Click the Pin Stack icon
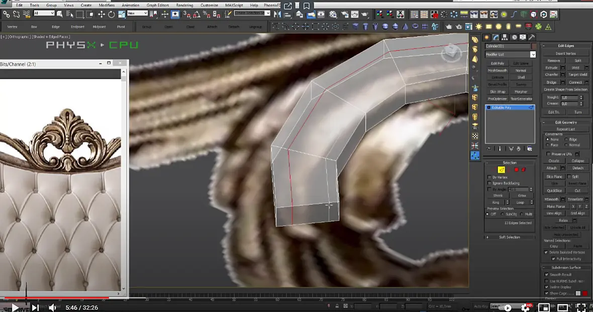The height and width of the screenshot is (312, 593). pos(489,148)
